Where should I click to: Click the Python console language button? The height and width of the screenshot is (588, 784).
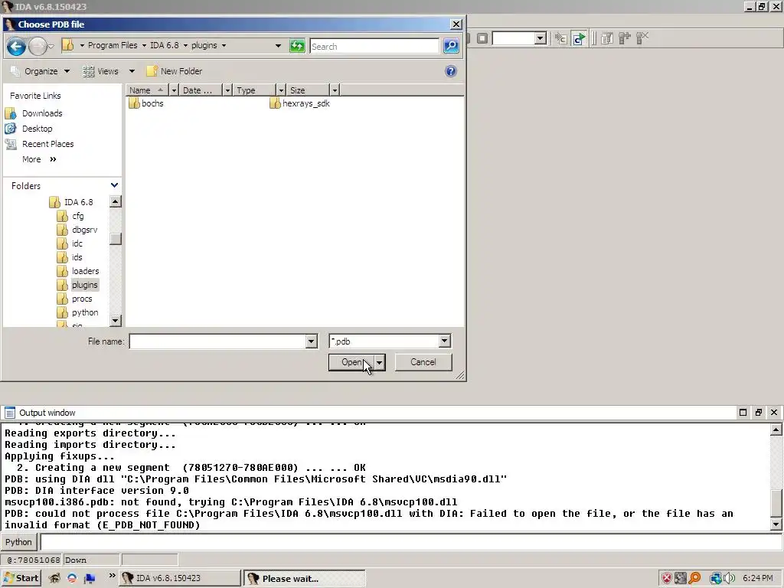pyautogui.click(x=18, y=542)
